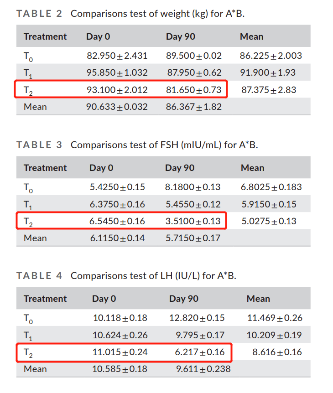
Task: Select the 11.015±0.24 cell in LH table
Action: pos(120,352)
